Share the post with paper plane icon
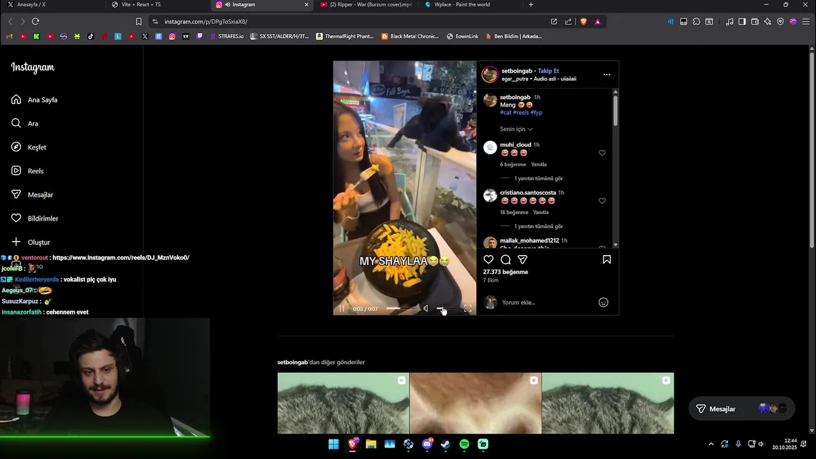This screenshot has width=816, height=459. pos(523,259)
